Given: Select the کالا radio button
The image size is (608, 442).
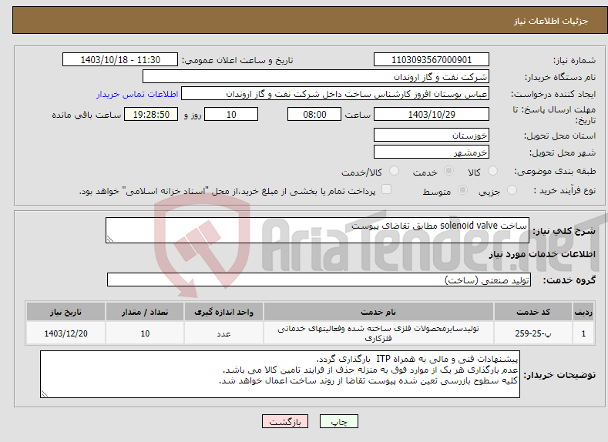Looking at the screenshot, I should (492, 171).
